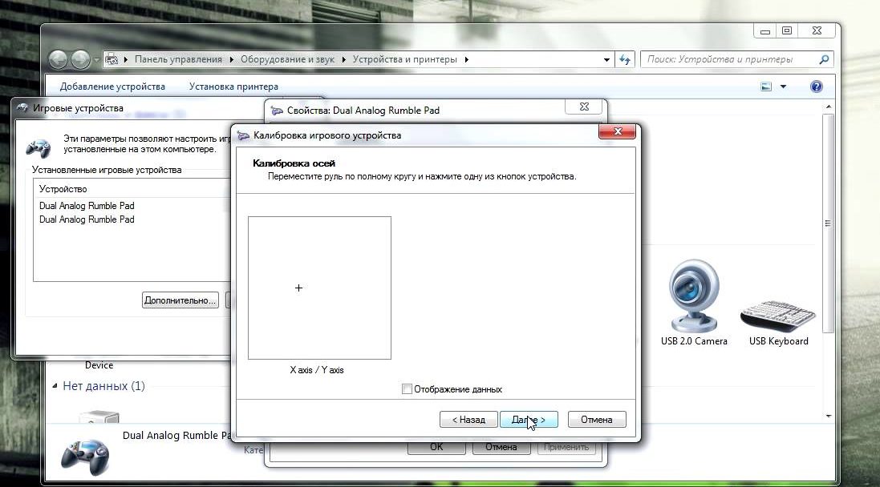The image size is (880, 487).
Task: Click the blue Help question mark icon
Action: (x=817, y=87)
